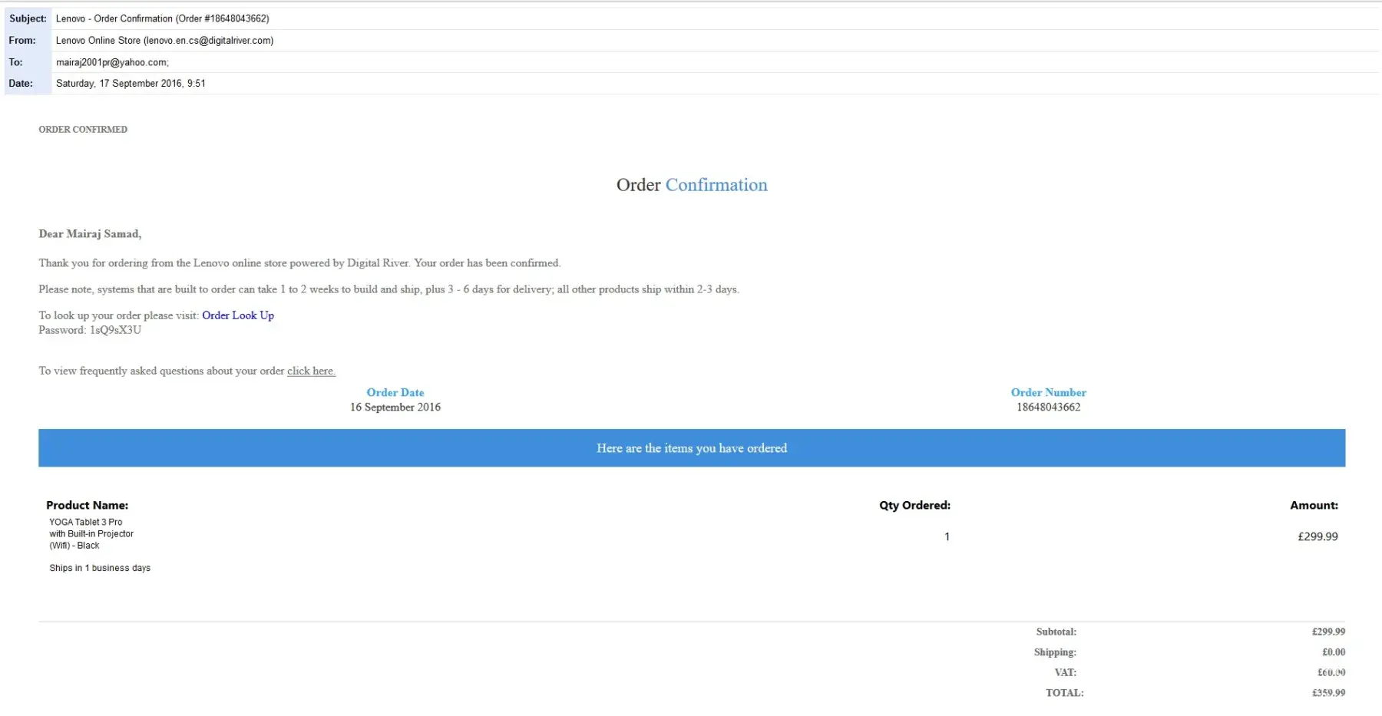This screenshot has height=716, width=1382.
Task: Click the email date Saturday, 17 September 2016
Action: (131, 84)
